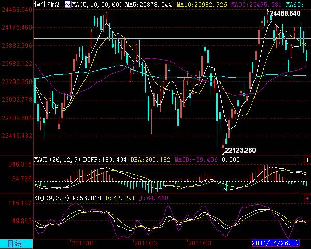The image size is (311, 249).
Task: Click the 2011/03 date axis label
Action: pos(200,243)
